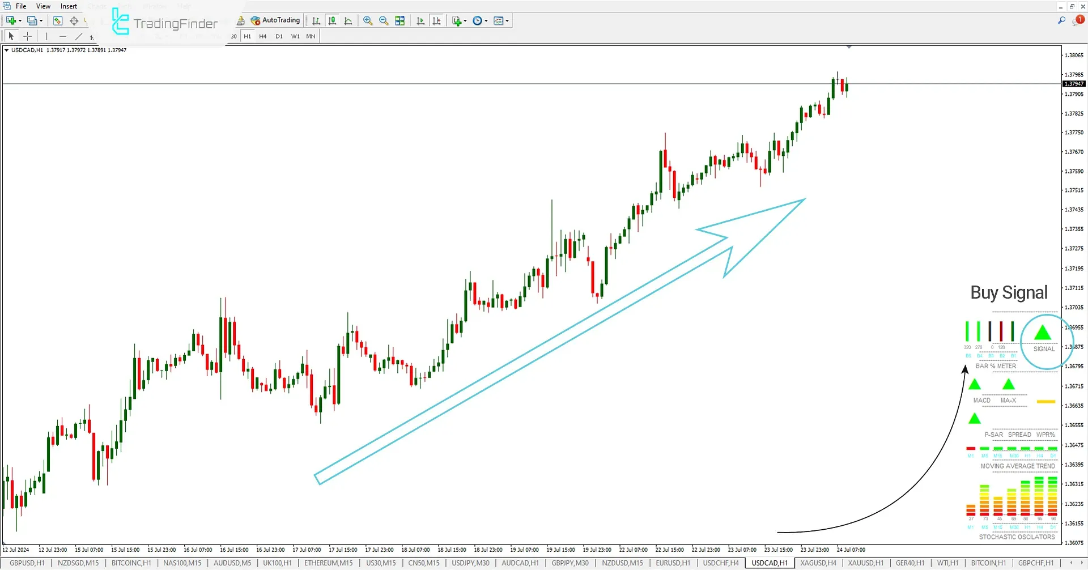This screenshot has height=570, width=1088.
Task: Zoom in on the chart
Action: [368, 20]
